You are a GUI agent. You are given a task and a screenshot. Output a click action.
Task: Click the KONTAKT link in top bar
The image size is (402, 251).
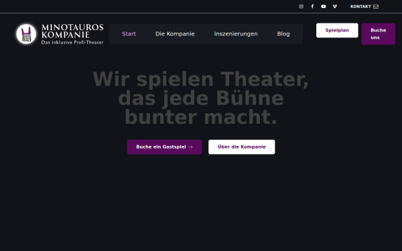point(364,7)
